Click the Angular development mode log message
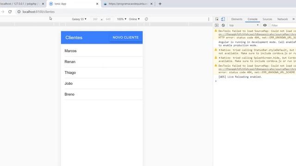This screenshot has height=166, width=296. coord(257,44)
